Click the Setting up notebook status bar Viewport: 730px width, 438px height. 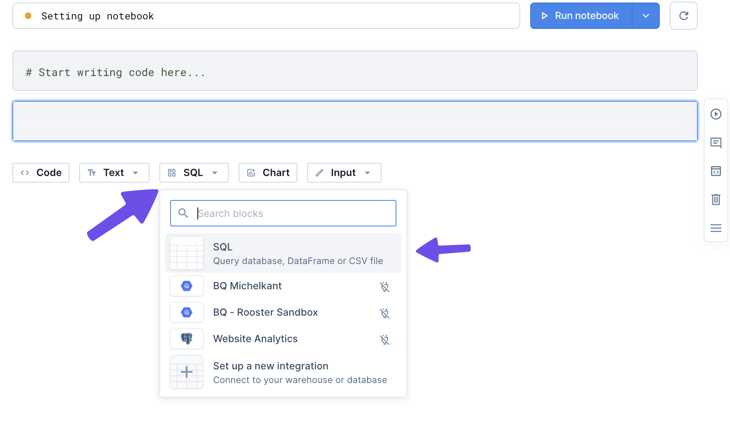click(x=266, y=16)
